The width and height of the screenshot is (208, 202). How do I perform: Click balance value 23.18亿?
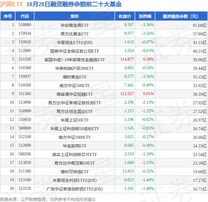(x=200, y=163)
